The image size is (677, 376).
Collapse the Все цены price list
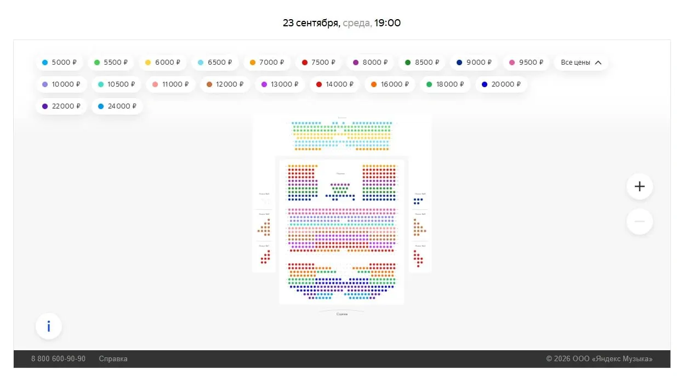[581, 62]
